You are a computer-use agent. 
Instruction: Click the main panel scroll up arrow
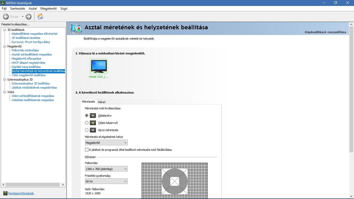[351, 24]
